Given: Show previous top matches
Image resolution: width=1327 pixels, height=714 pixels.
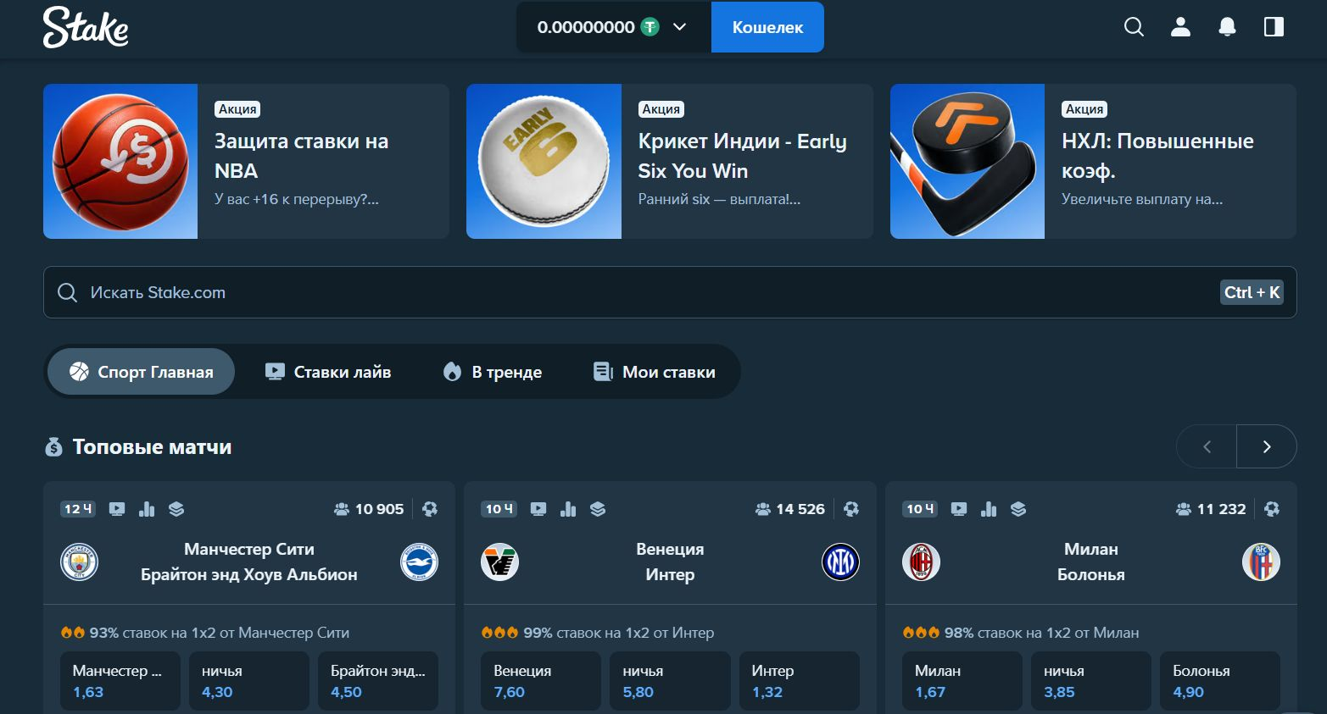Looking at the screenshot, I should coord(1207,446).
